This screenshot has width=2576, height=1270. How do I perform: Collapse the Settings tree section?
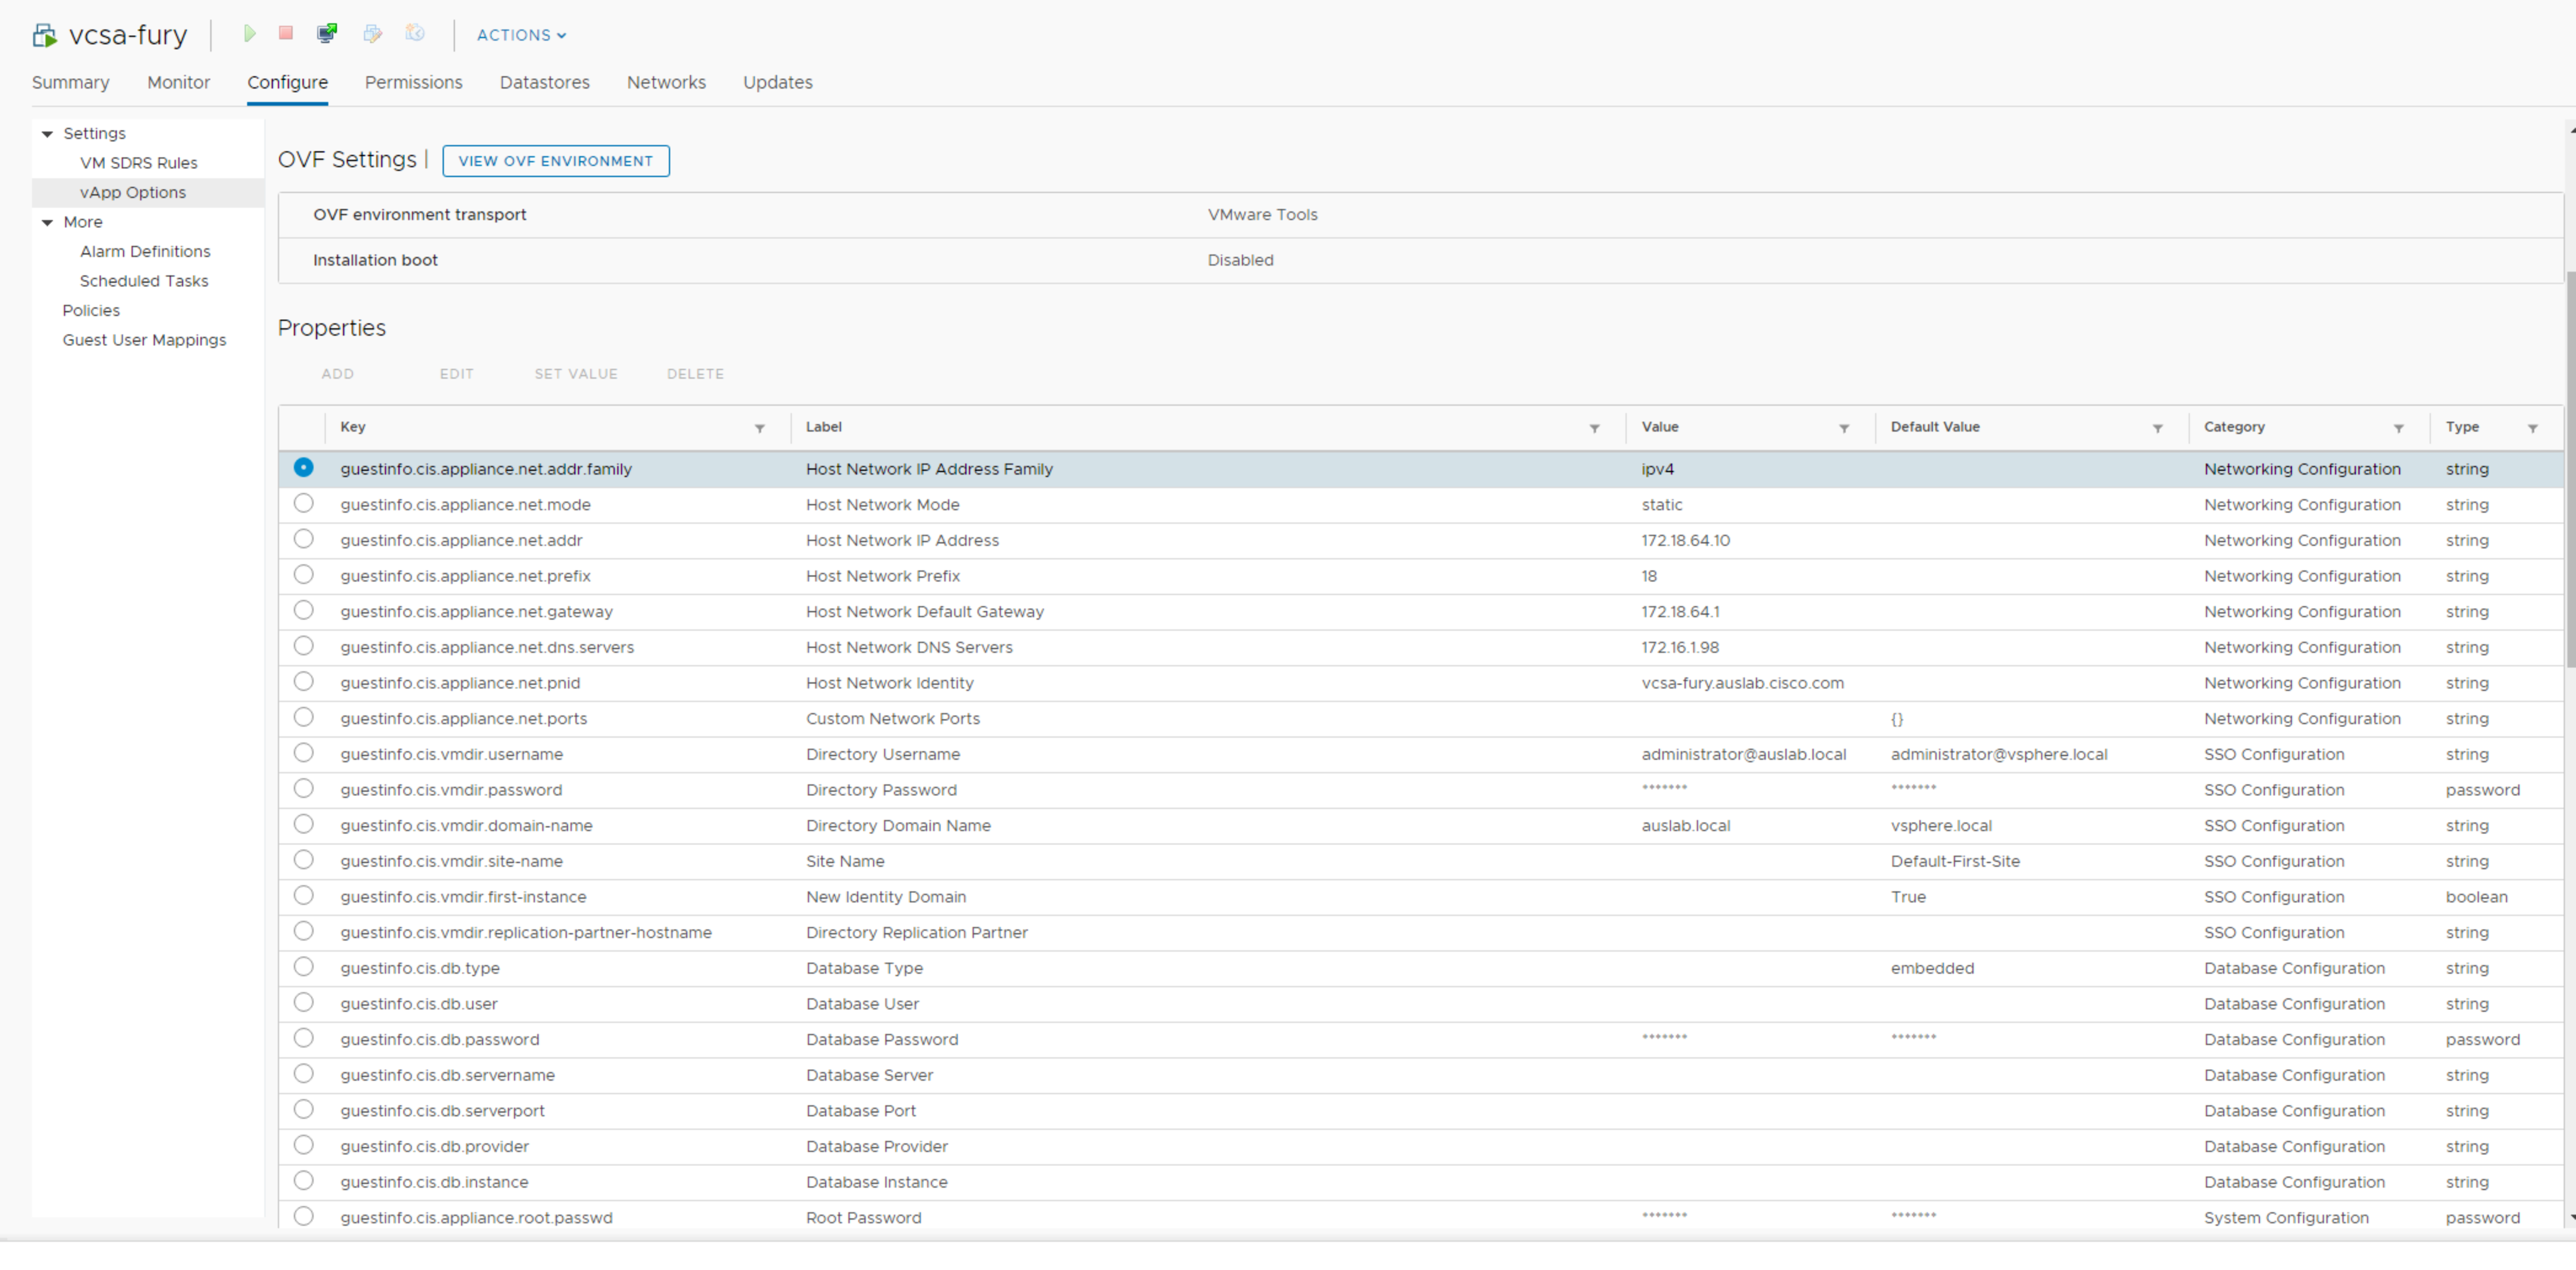point(47,134)
